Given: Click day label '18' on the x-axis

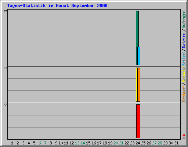Looking at the screenshot, I should [x=105, y=143].
